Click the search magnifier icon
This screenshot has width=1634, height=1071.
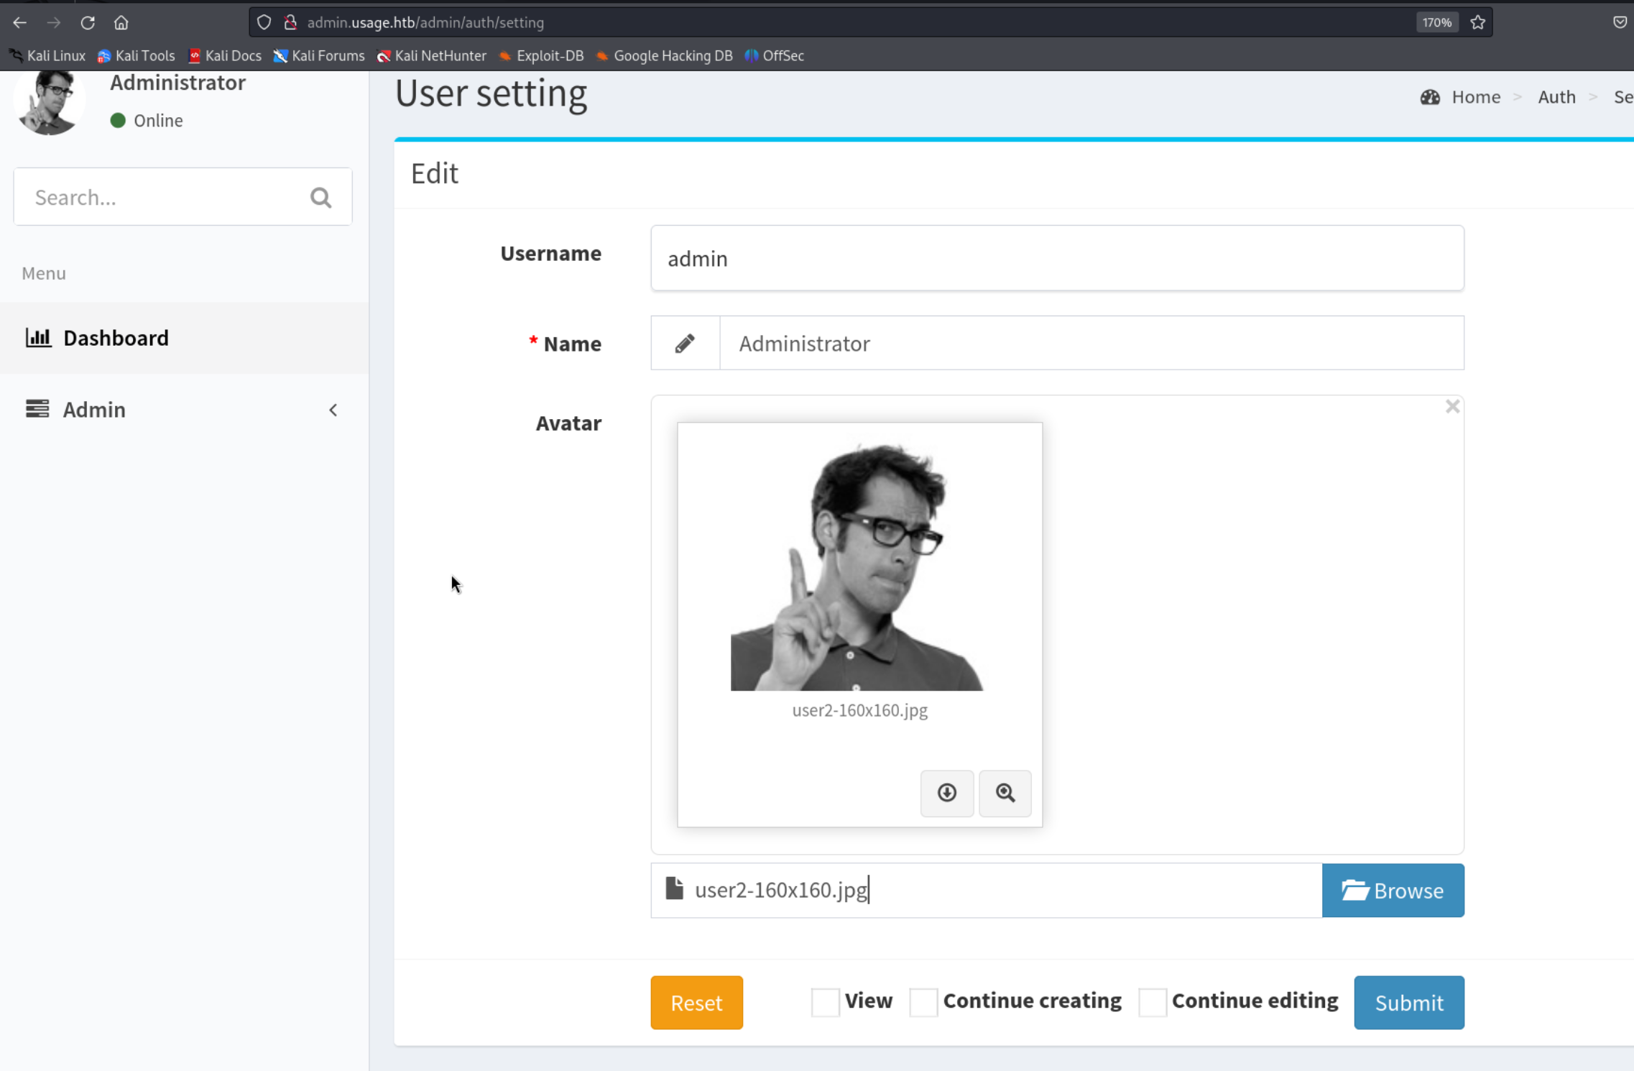pos(320,197)
